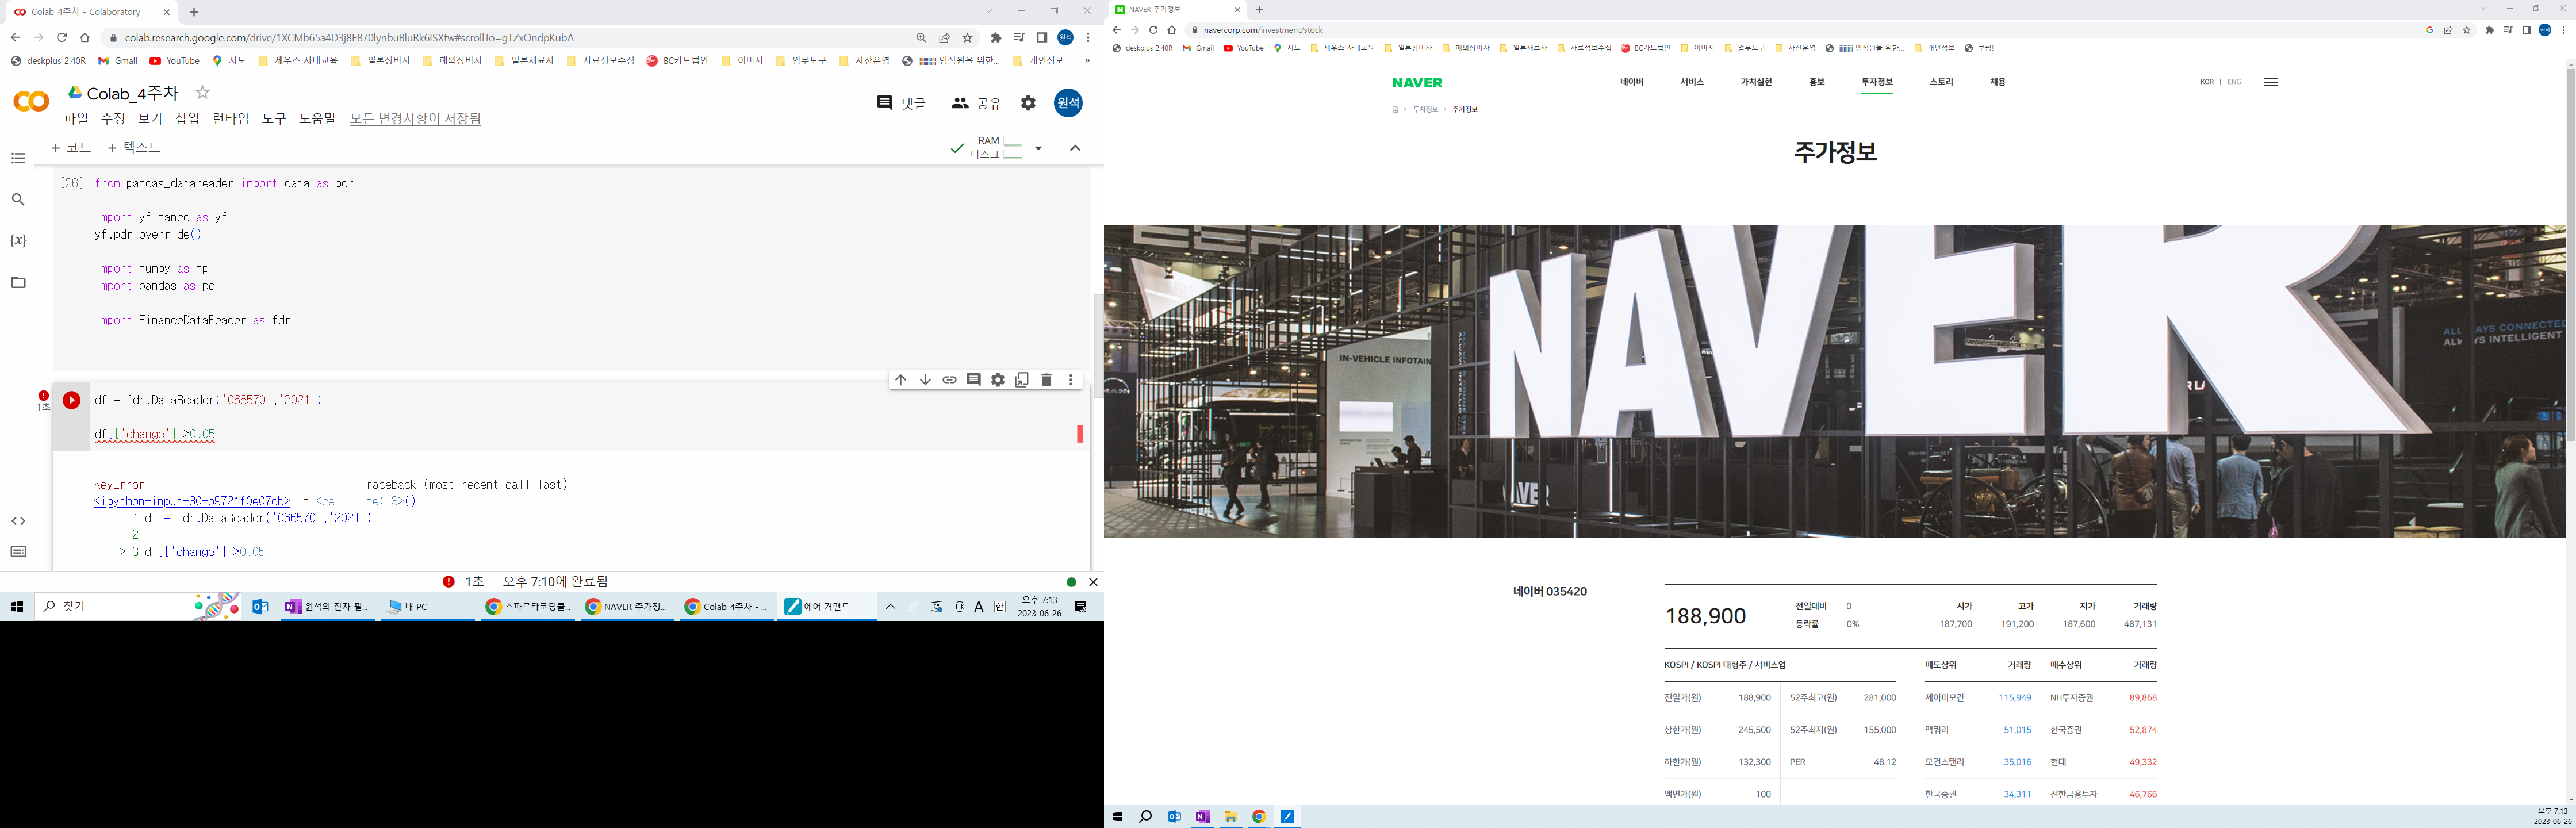Switch Naver site language to KOR

pos(2207,82)
